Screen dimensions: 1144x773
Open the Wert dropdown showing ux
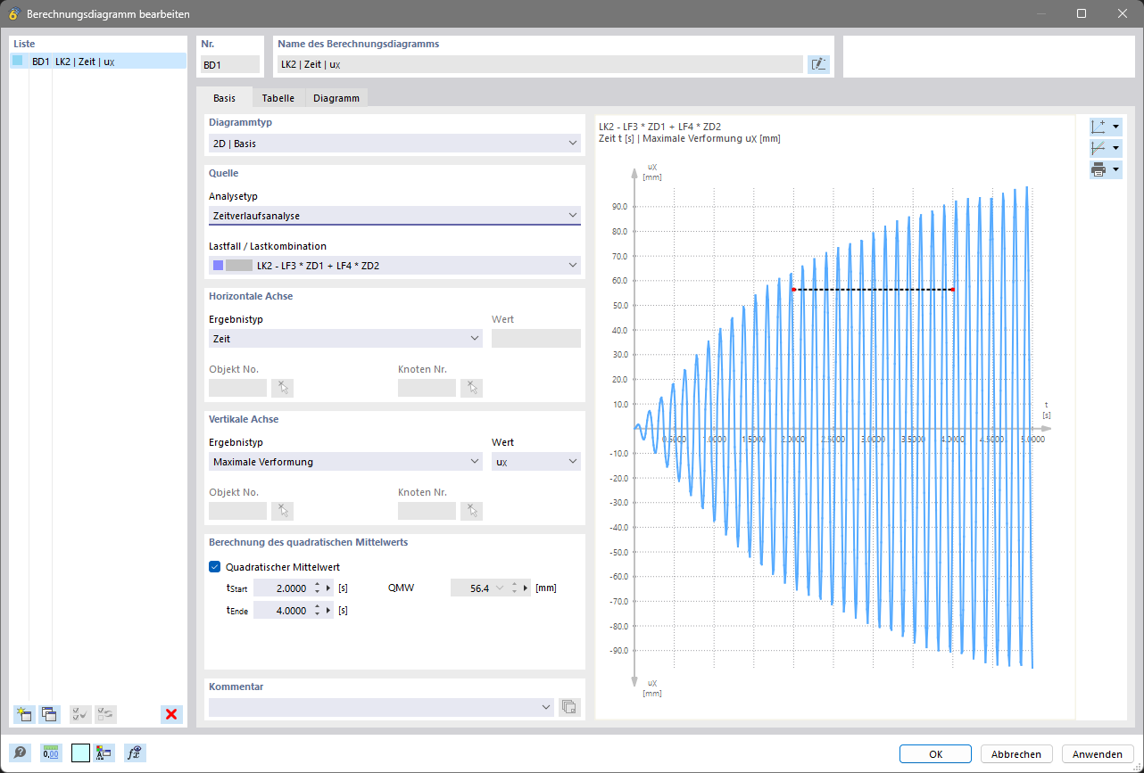tap(536, 462)
